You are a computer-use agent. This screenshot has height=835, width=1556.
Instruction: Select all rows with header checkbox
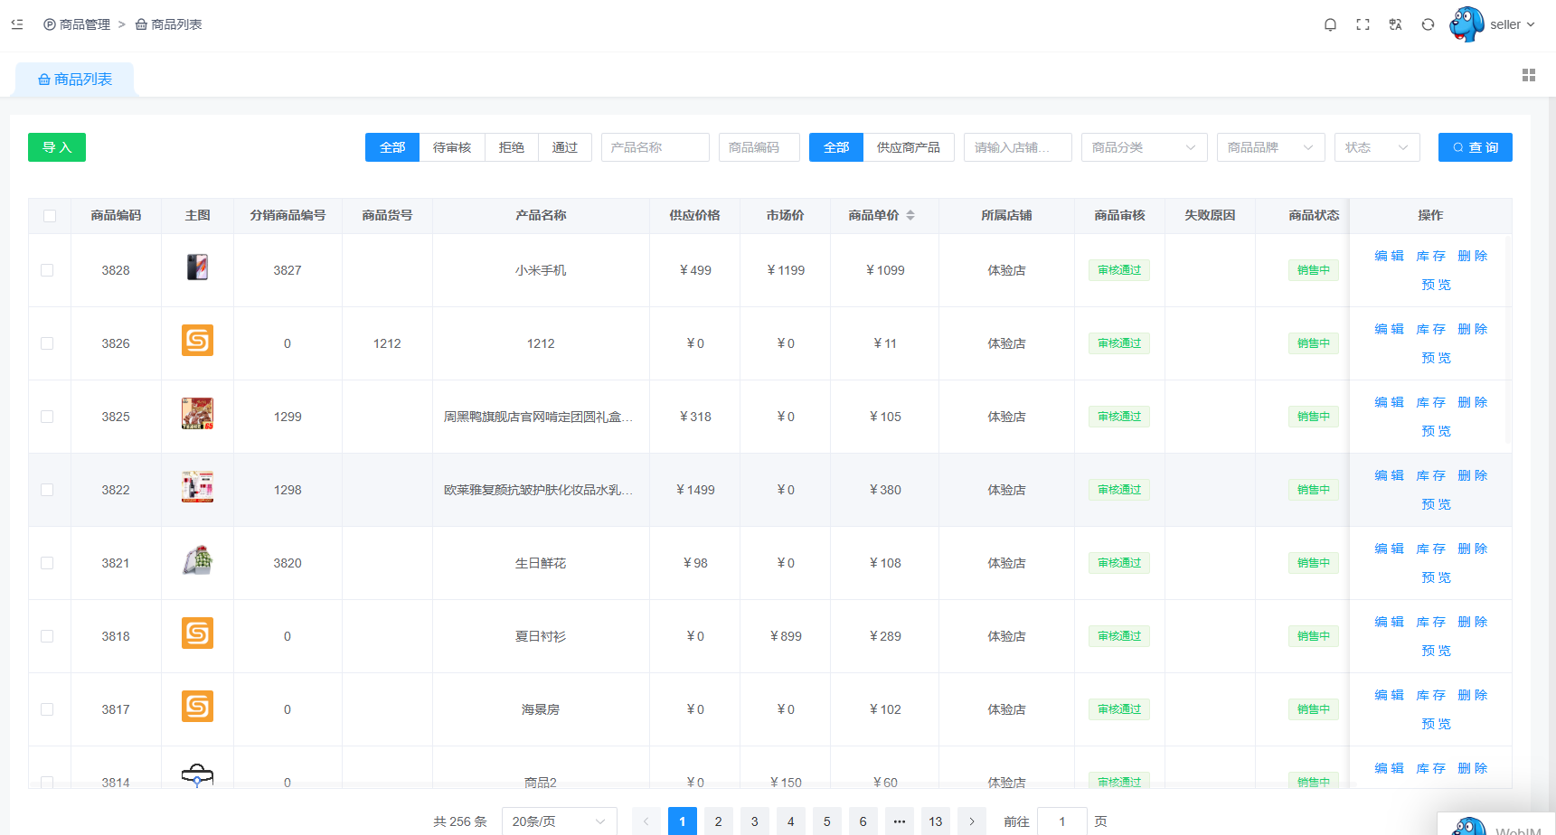click(50, 216)
